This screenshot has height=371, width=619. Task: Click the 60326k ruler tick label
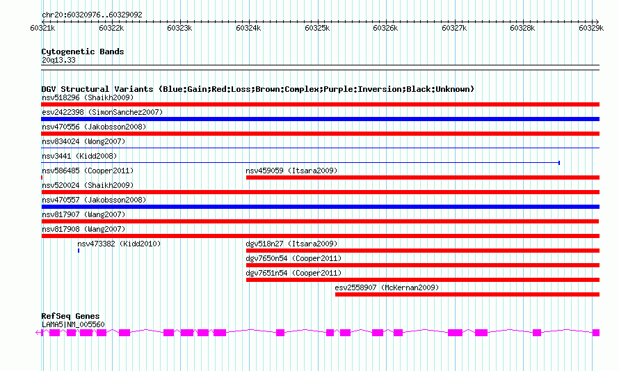point(385,28)
